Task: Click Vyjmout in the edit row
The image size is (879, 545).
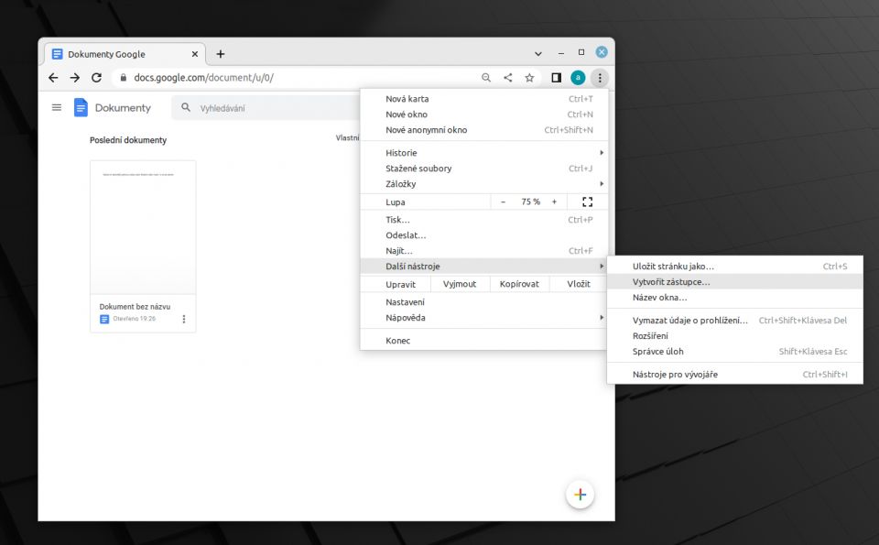Action: [x=460, y=284]
